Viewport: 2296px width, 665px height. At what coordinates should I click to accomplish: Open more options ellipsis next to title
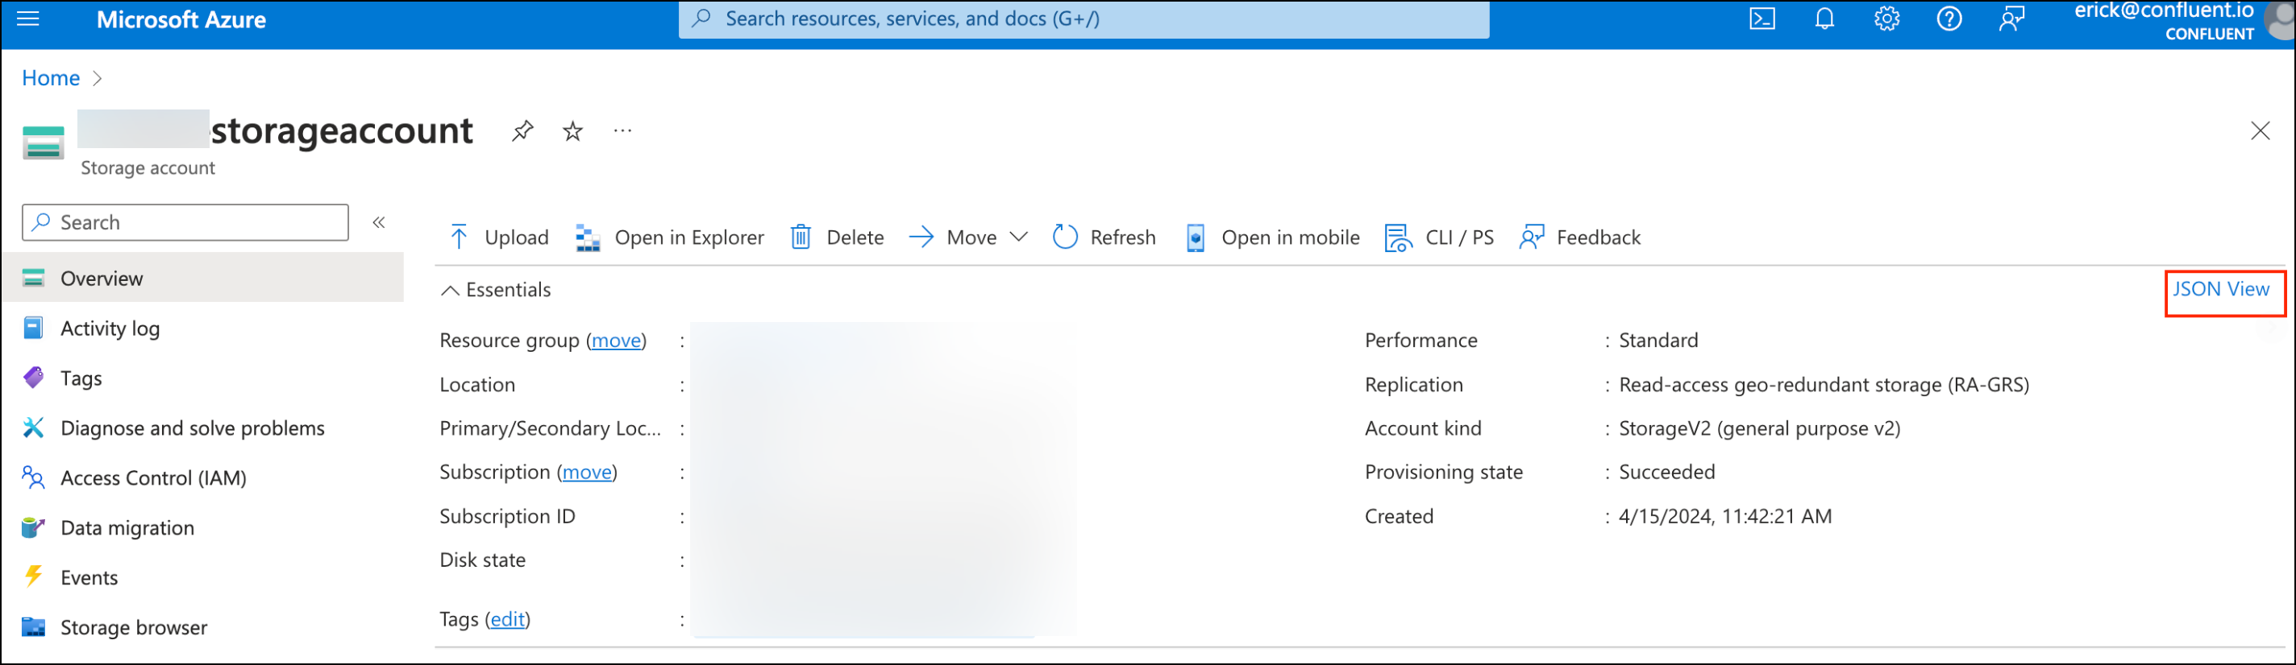[x=623, y=132]
